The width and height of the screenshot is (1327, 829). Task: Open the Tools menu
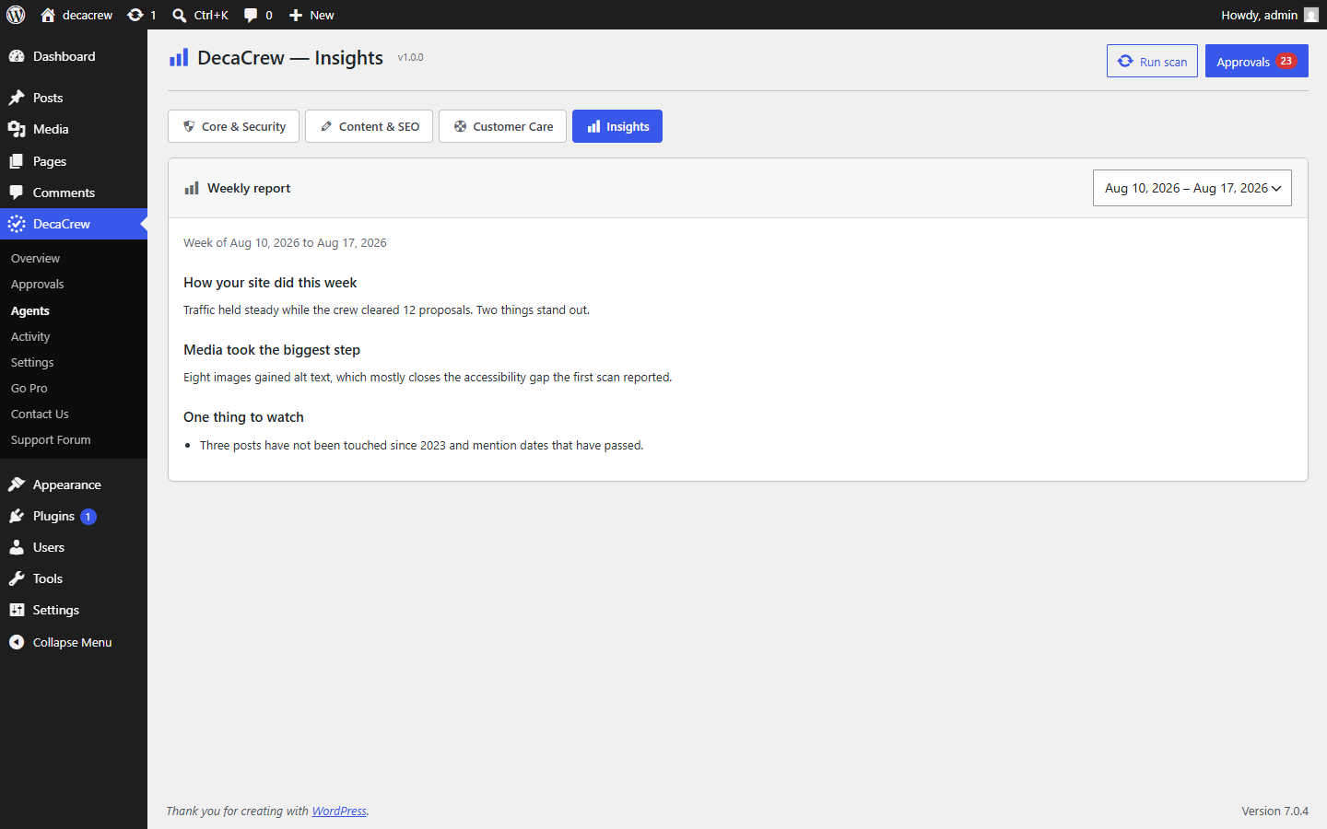click(x=74, y=578)
